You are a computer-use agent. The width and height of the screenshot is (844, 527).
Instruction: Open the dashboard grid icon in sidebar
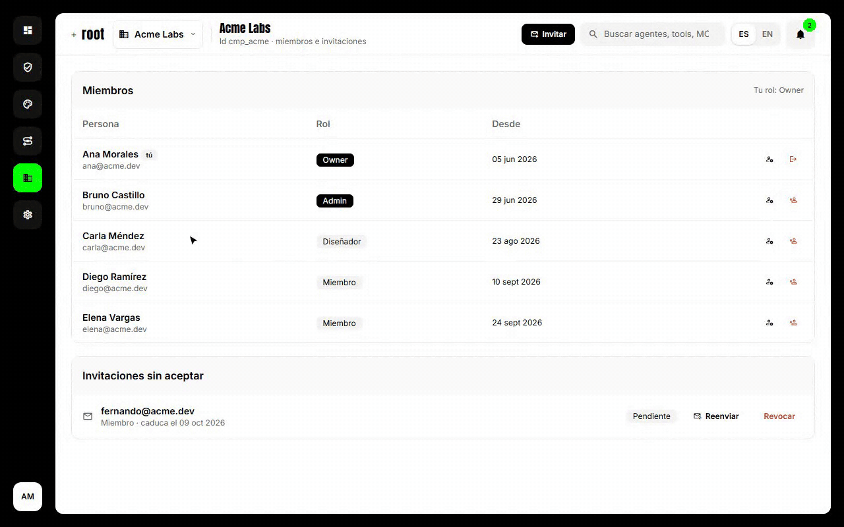(28, 30)
